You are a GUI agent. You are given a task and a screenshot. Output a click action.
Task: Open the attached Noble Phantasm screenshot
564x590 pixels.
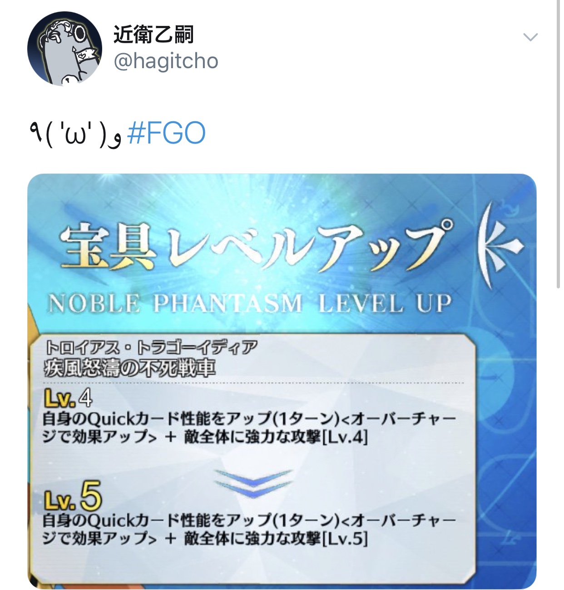pos(282,381)
